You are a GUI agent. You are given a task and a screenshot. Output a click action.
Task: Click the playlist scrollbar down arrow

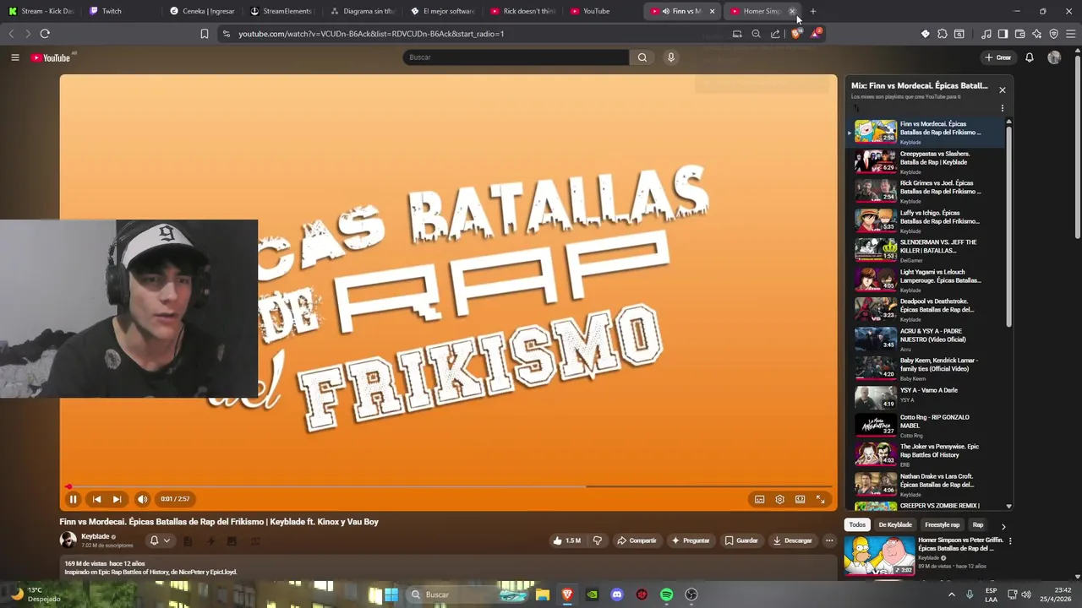tap(1008, 506)
